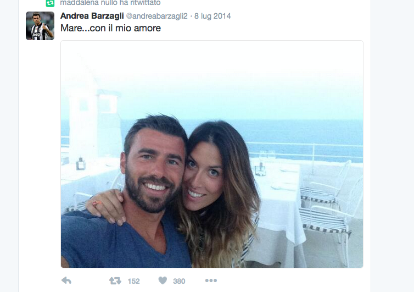Click the tweet text Mare...con il mio amore
This screenshot has height=292, width=414.
click(x=110, y=28)
